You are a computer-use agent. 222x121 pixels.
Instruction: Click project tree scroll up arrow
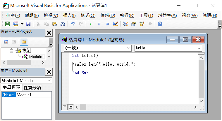(49, 51)
